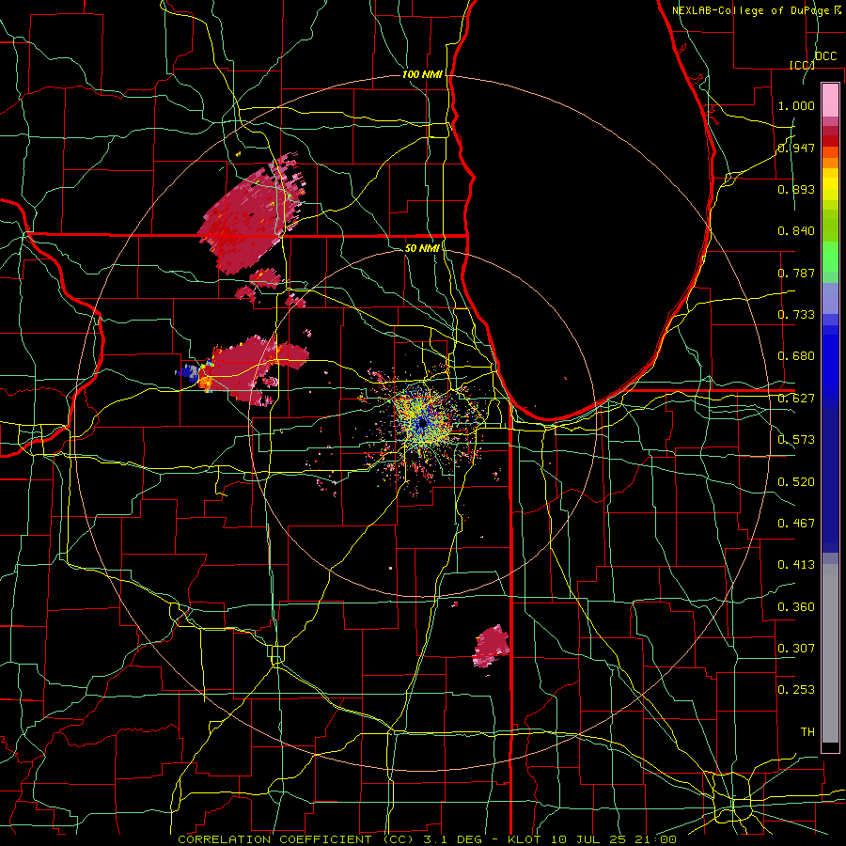Click the 0.413 scale label
846x846 pixels.
click(796, 565)
